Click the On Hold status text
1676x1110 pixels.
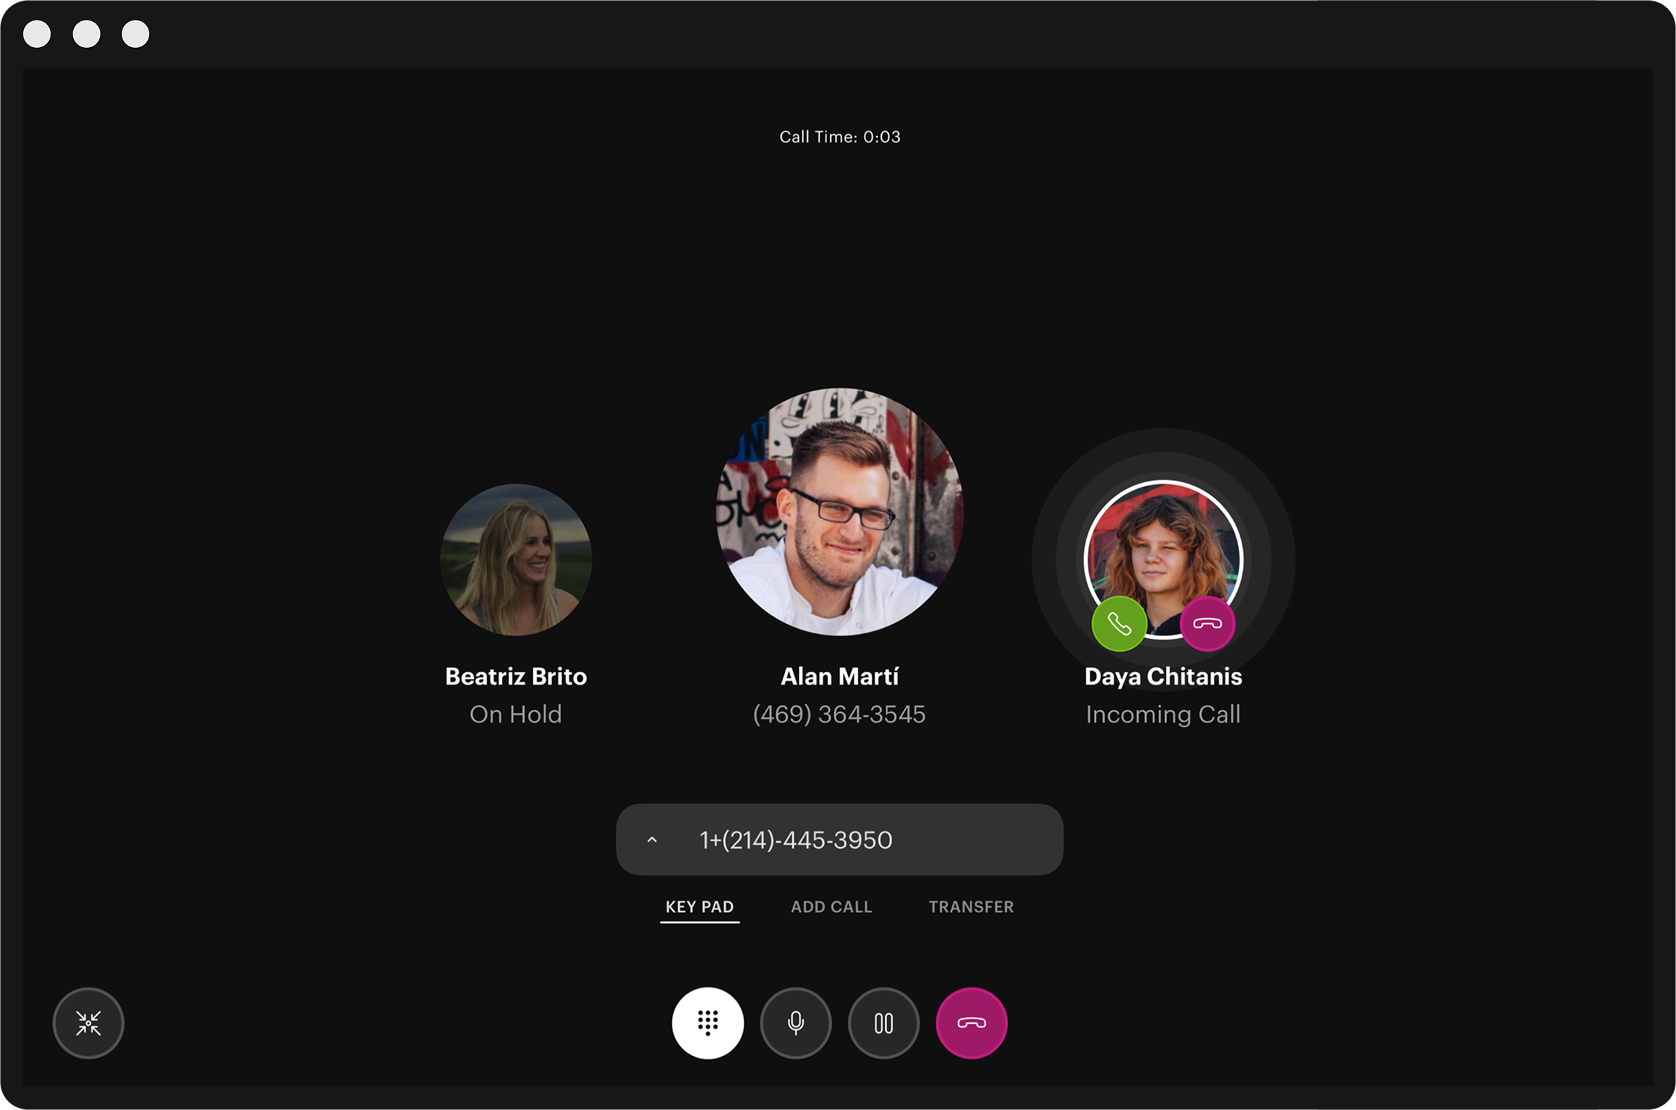516,714
